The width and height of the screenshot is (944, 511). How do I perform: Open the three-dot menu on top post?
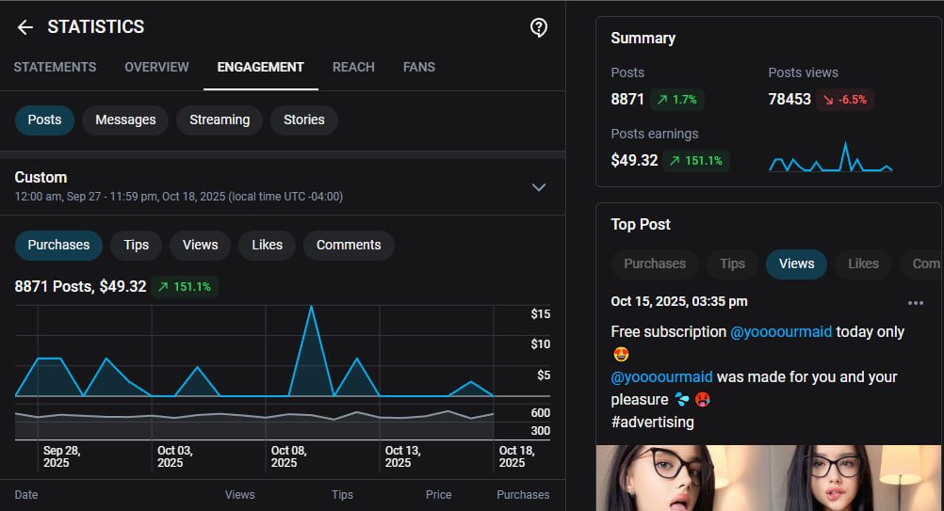pyautogui.click(x=915, y=303)
